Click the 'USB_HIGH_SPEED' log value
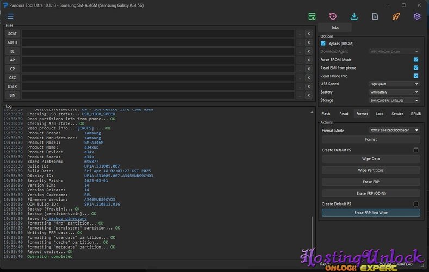429x272 pixels. 98,114
